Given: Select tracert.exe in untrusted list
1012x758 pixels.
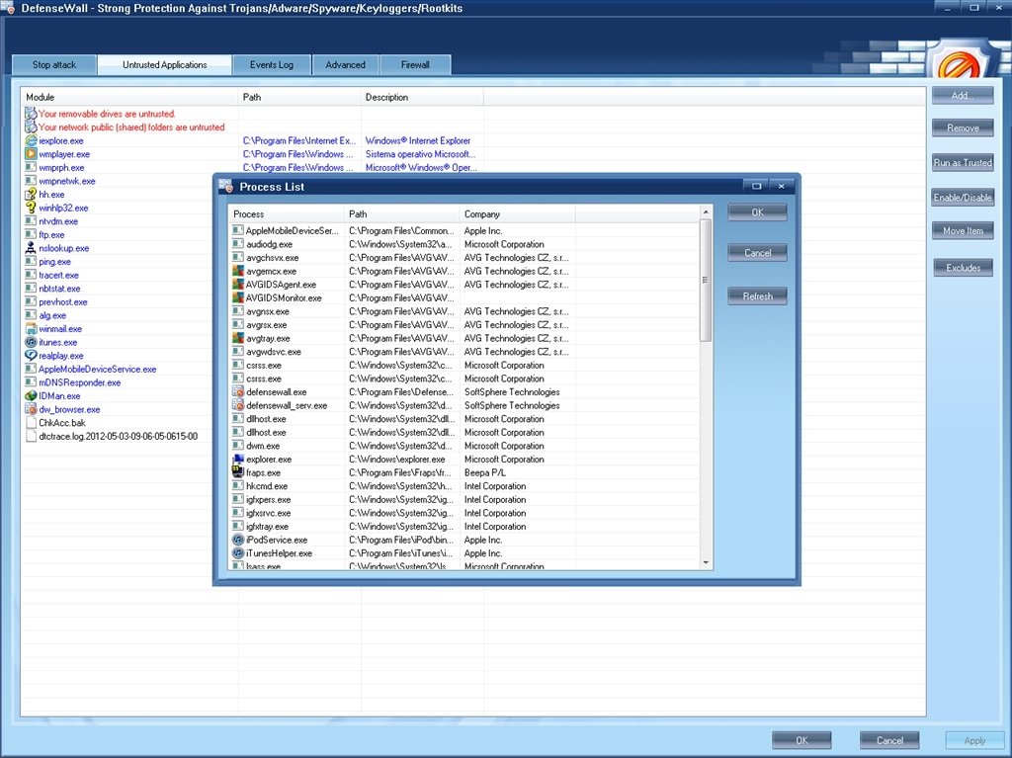Looking at the screenshot, I should (58, 275).
